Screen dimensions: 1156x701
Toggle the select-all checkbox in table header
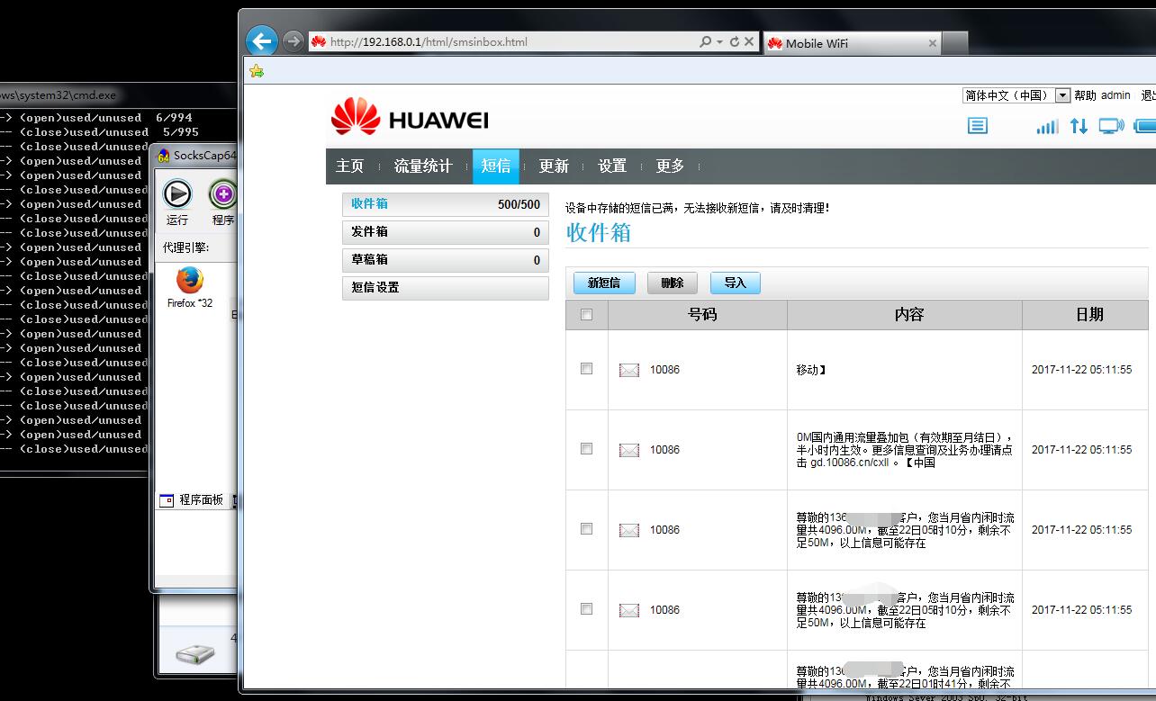[x=587, y=315]
